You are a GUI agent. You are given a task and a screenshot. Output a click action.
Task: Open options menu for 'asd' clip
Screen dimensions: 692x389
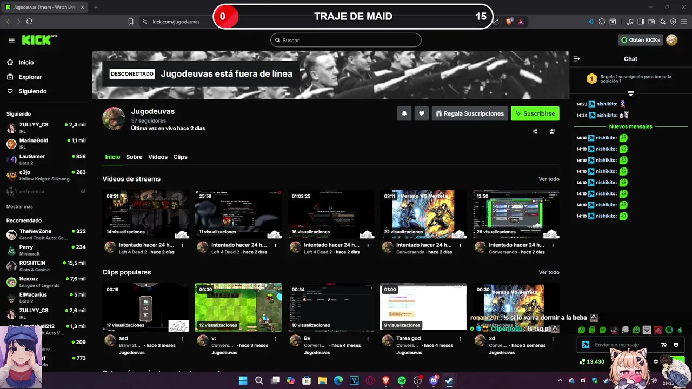(183, 339)
